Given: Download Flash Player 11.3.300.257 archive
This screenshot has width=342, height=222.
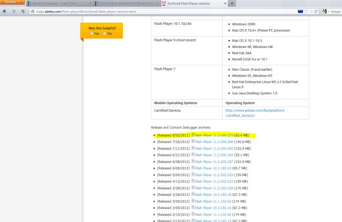Looking at the screenshot, I should pyautogui.click(x=214, y=162).
